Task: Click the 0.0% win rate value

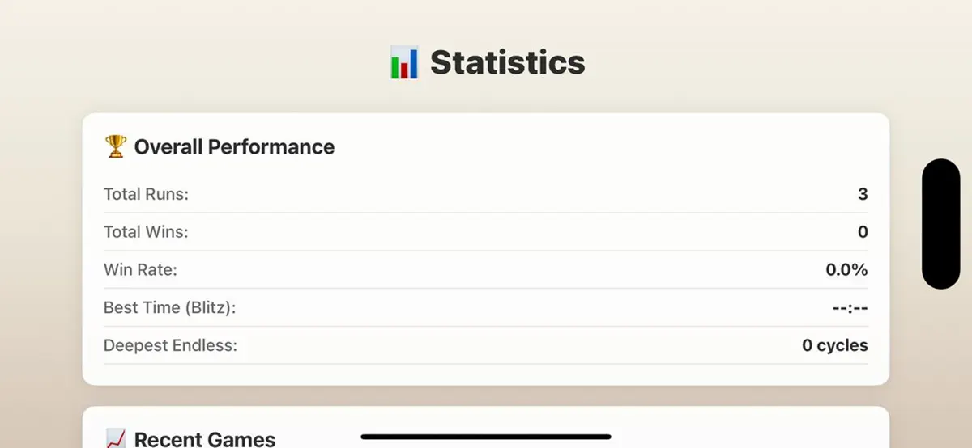Action: pos(846,270)
